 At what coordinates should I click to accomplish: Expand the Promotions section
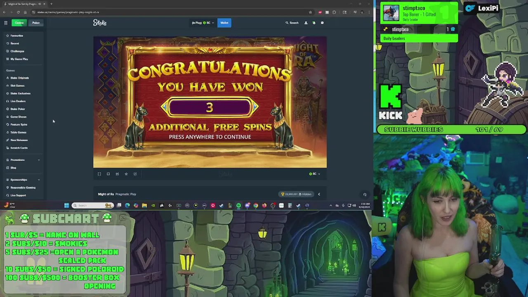coord(23,160)
